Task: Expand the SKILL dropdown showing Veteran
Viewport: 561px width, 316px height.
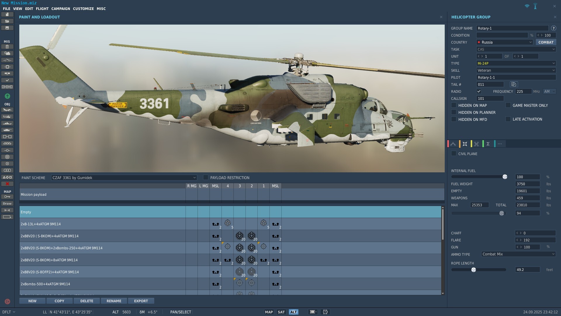Action: [x=516, y=70]
